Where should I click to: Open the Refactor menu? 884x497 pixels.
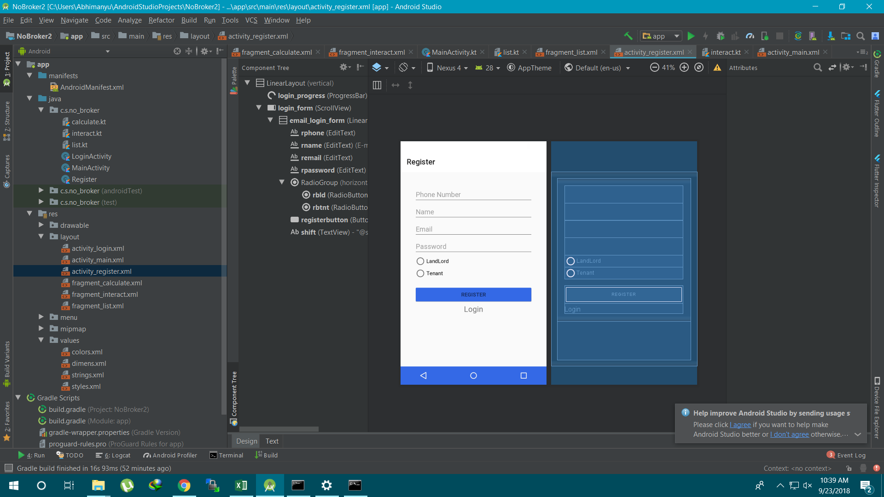pos(161,20)
